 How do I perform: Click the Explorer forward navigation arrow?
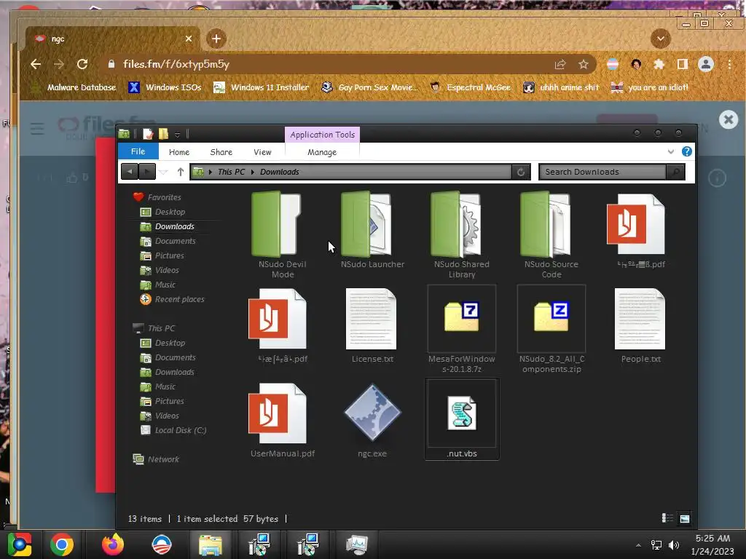point(147,172)
